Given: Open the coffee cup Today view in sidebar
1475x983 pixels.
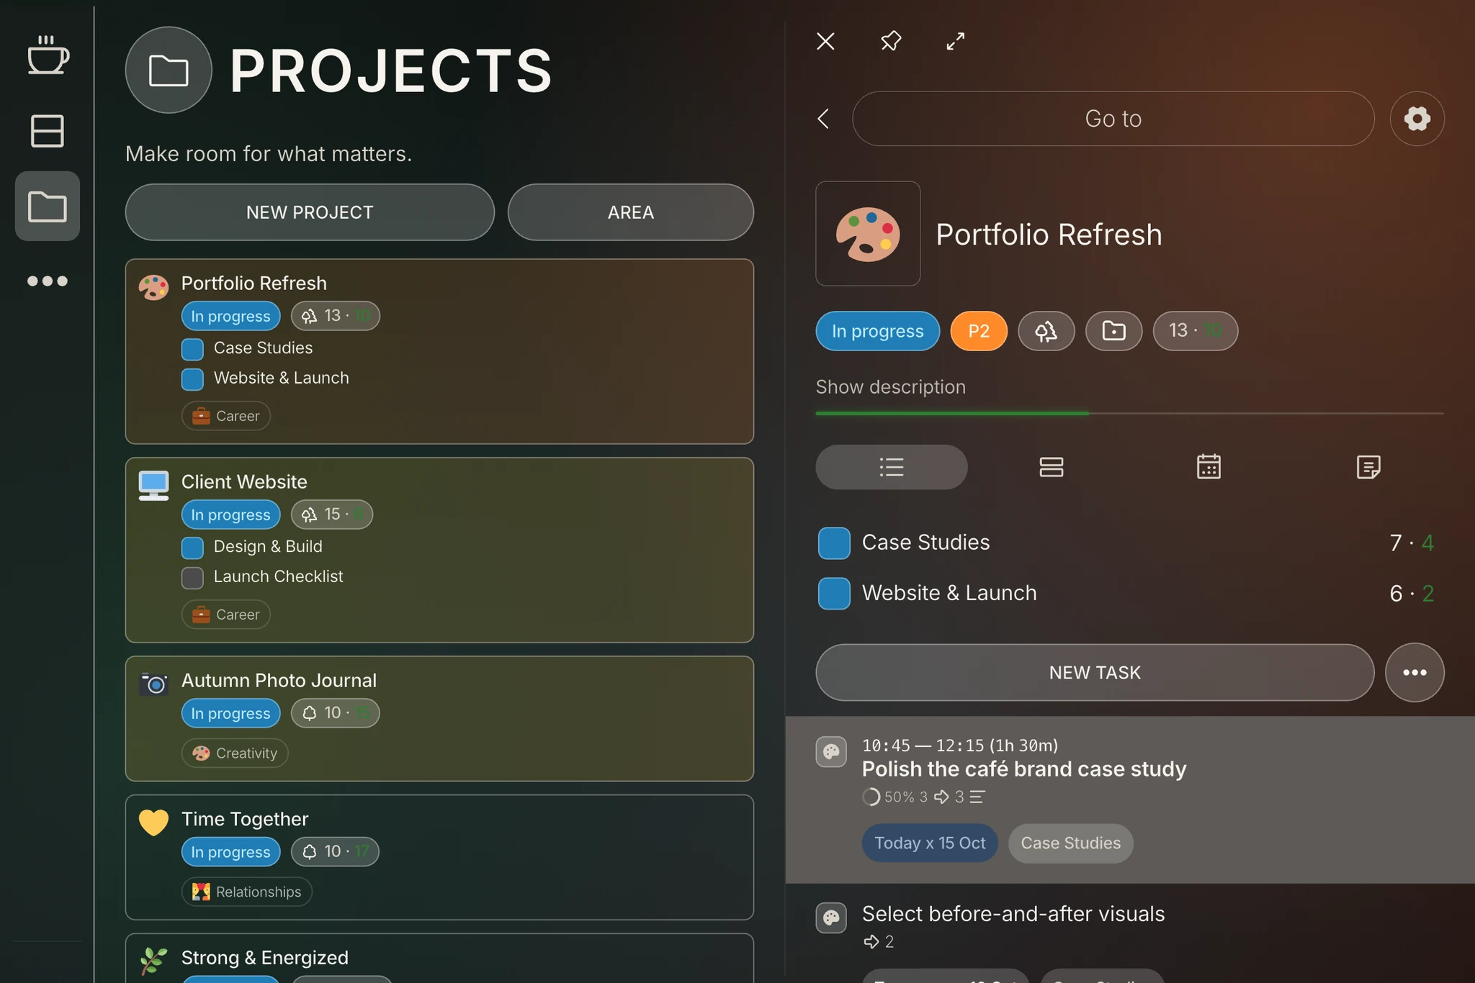Looking at the screenshot, I should tap(48, 55).
